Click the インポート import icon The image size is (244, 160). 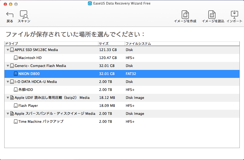click(x=234, y=14)
